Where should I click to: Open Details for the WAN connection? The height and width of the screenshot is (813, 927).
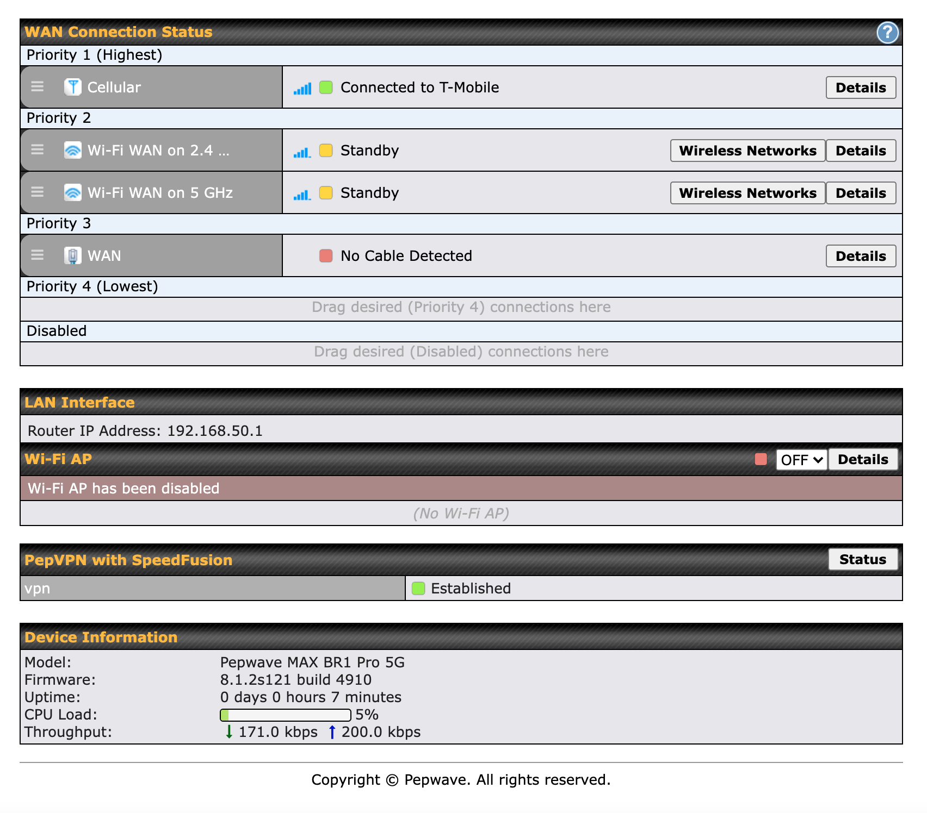click(860, 256)
